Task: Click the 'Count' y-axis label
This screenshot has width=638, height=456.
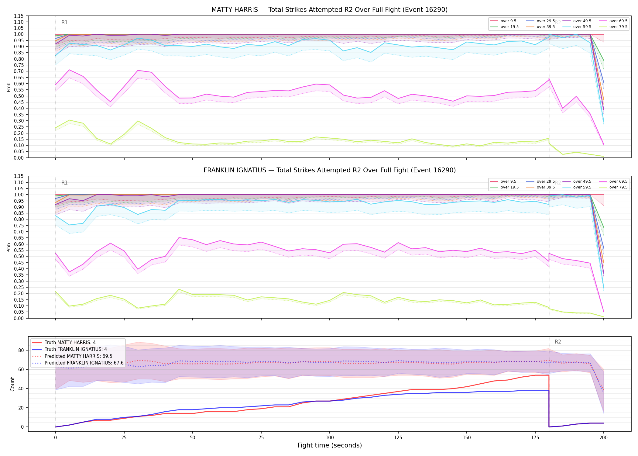Action: pyautogui.click(x=12, y=384)
